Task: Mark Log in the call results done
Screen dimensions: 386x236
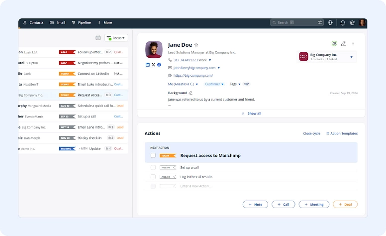Action: coord(153,177)
